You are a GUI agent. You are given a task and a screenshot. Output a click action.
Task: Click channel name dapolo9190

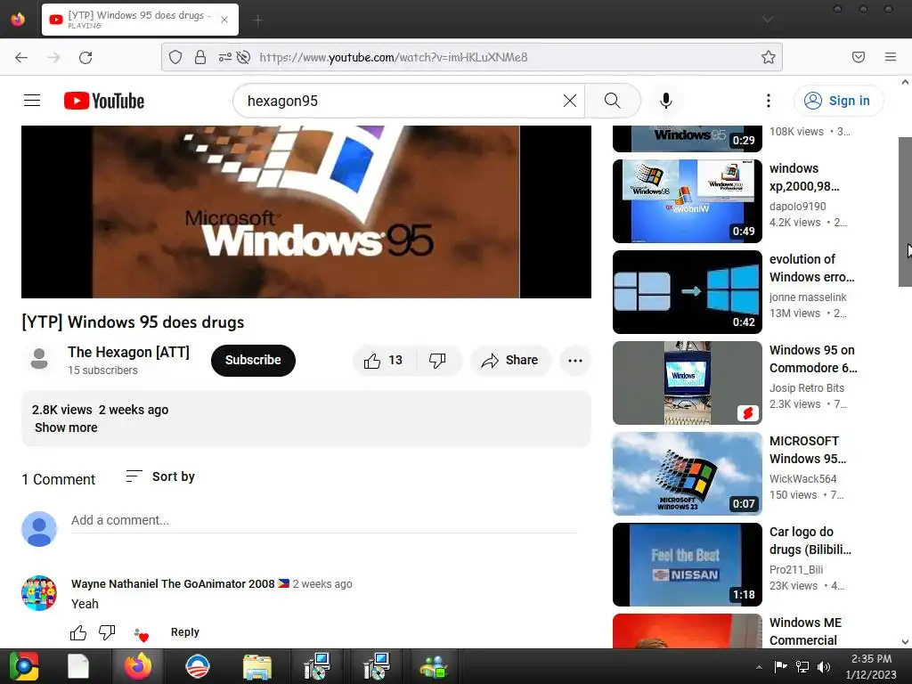click(x=797, y=207)
